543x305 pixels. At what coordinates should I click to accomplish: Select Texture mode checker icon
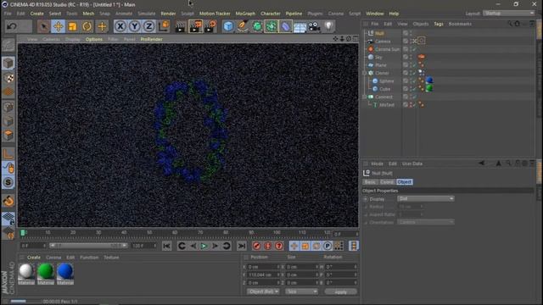8,78
